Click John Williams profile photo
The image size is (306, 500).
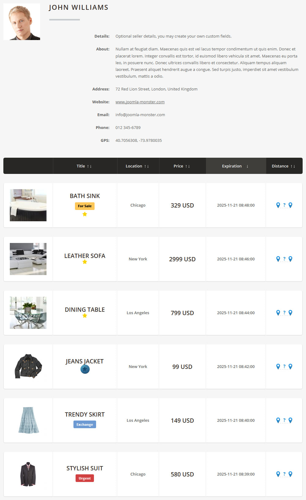point(22,22)
